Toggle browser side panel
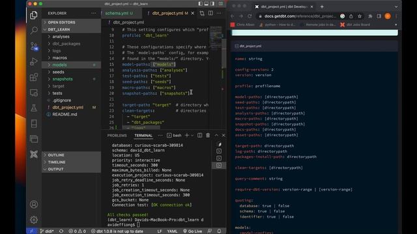This screenshot has height=234, width=417. 379,16
